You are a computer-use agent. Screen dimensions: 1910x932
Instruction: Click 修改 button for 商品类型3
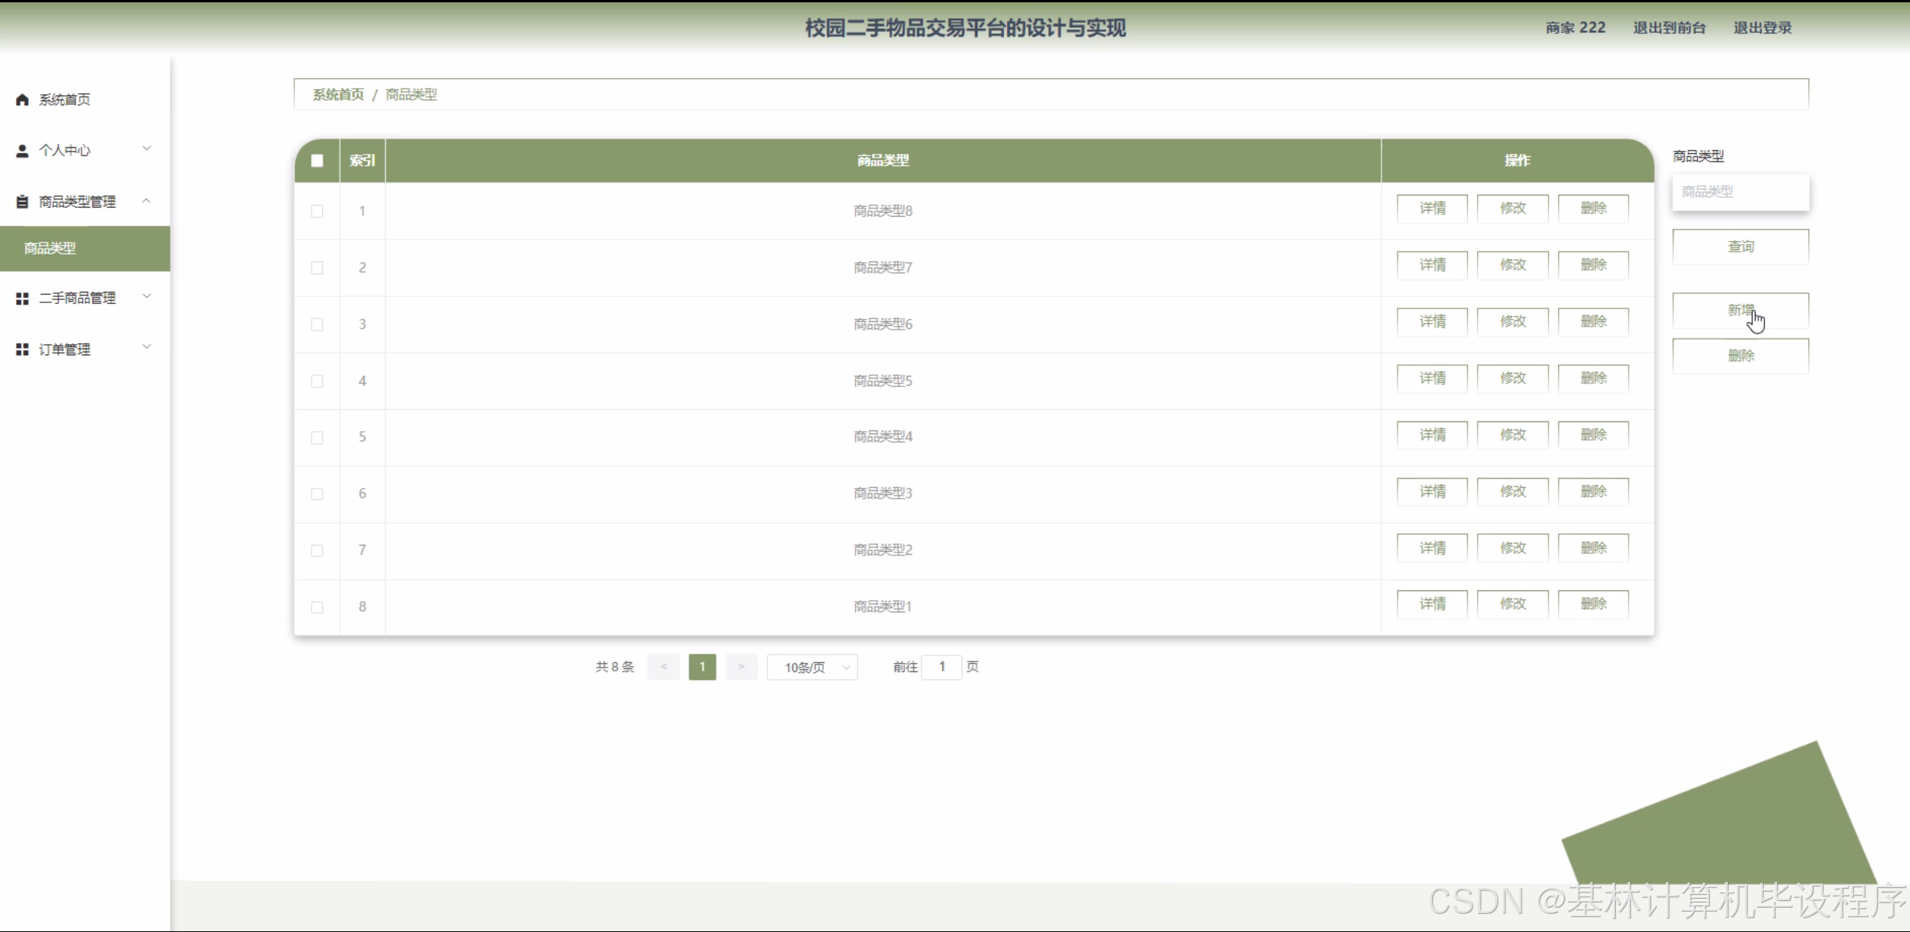point(1512,492)
